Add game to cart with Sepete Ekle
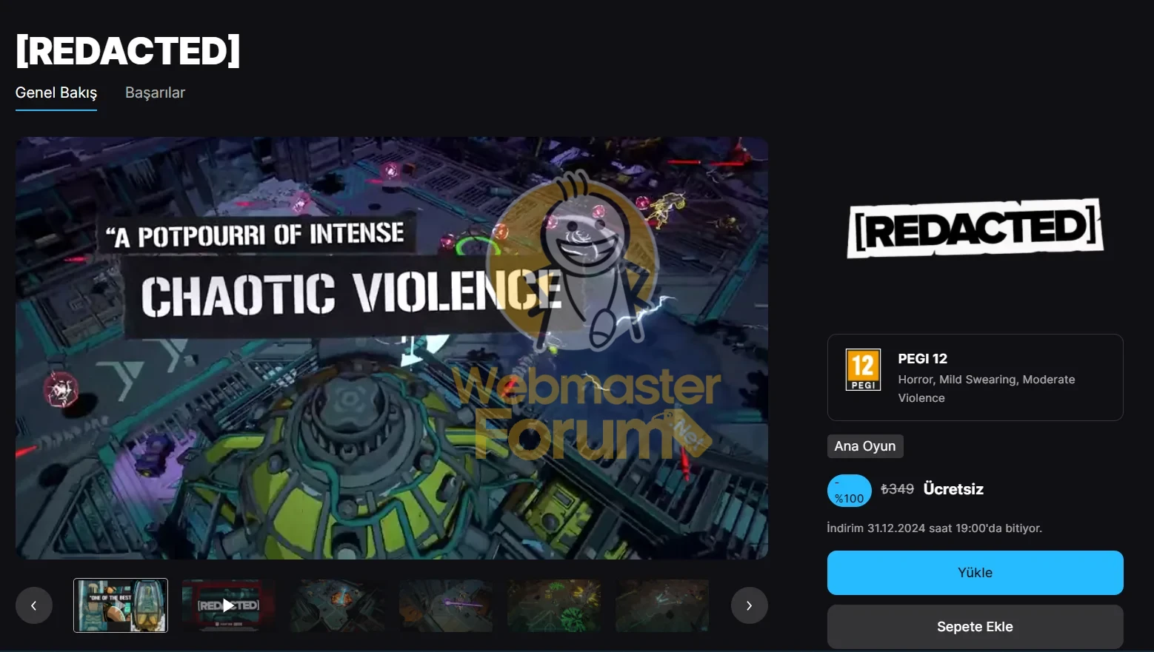This screenshot has width=1154, height=652. [975, 627]
